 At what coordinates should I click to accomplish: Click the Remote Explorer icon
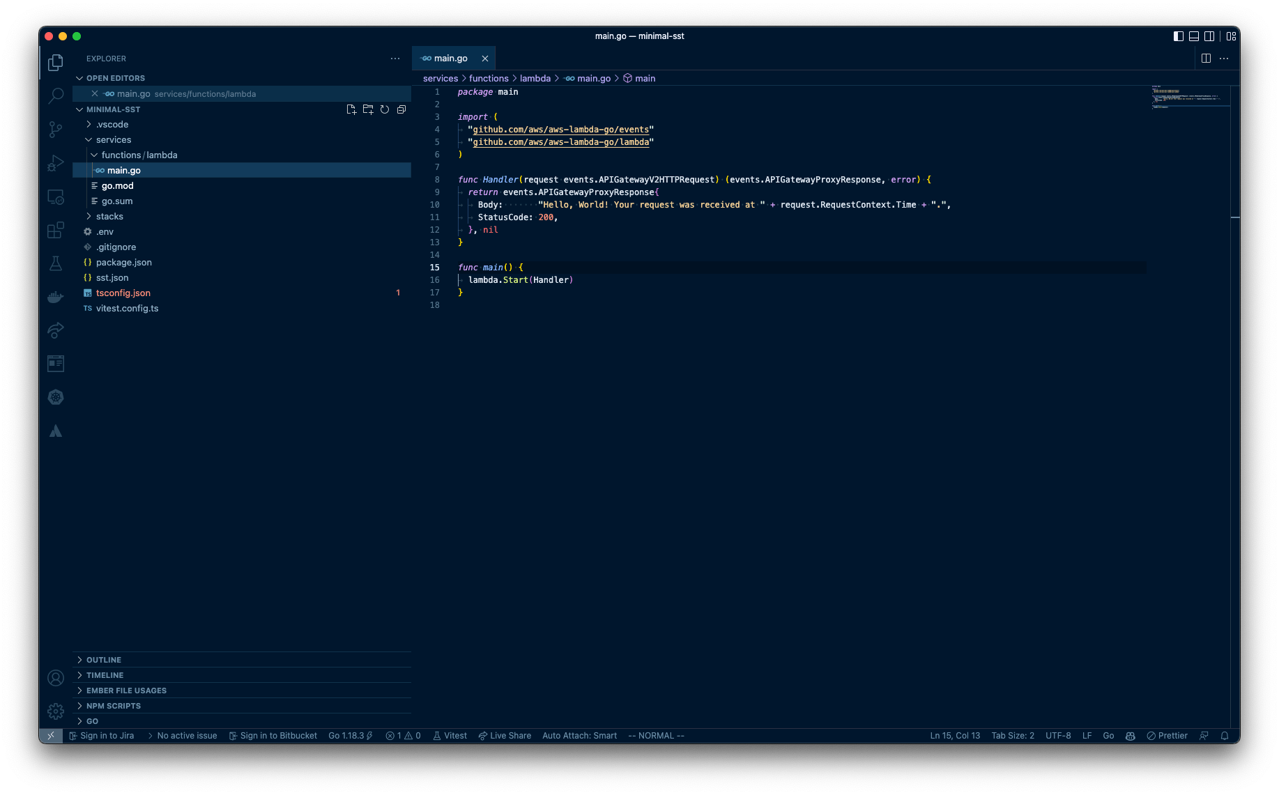pos(55,196)
